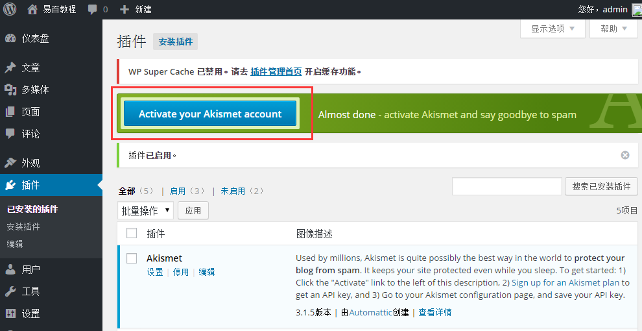Open the 设置 settings menu in sidebar
Viewport: 642px width, 331px height.
point(51,313)
